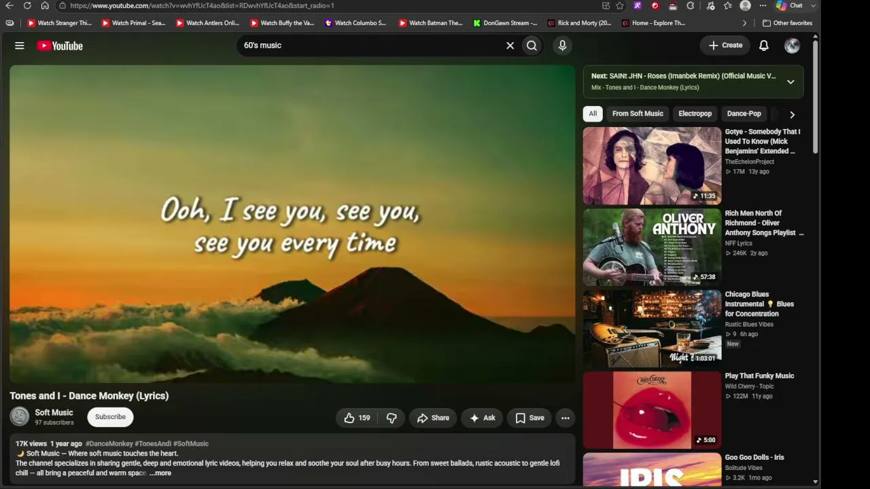Image resolution: width=870 pixels, height=489 pixels.
Task: Click the Soft Music channel name
Action: point(54,412)
